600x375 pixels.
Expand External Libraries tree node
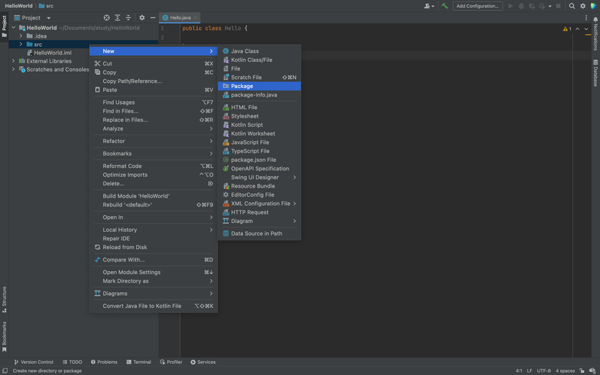[x=13, y=61]
